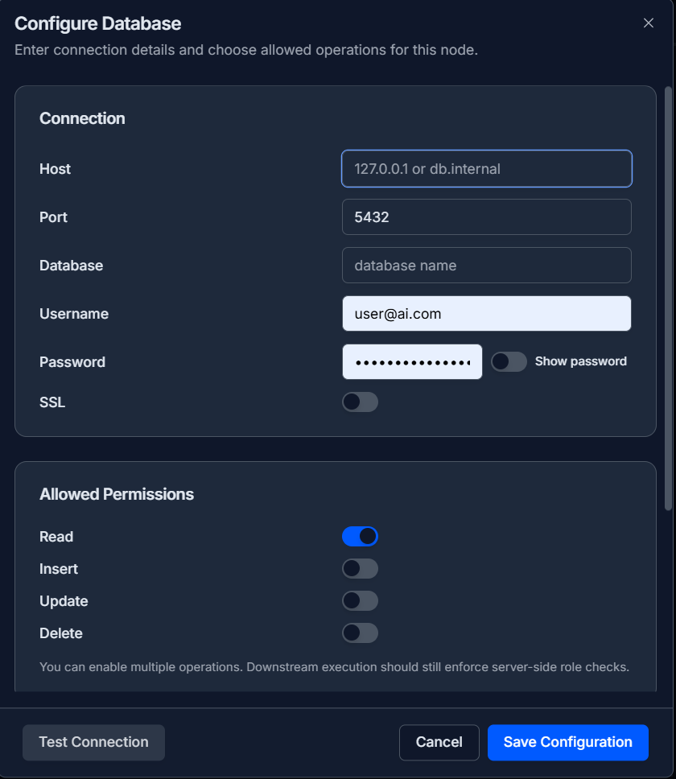Toggle Show password on
This screenshot has width=676, height=779.
click(509, 361)
